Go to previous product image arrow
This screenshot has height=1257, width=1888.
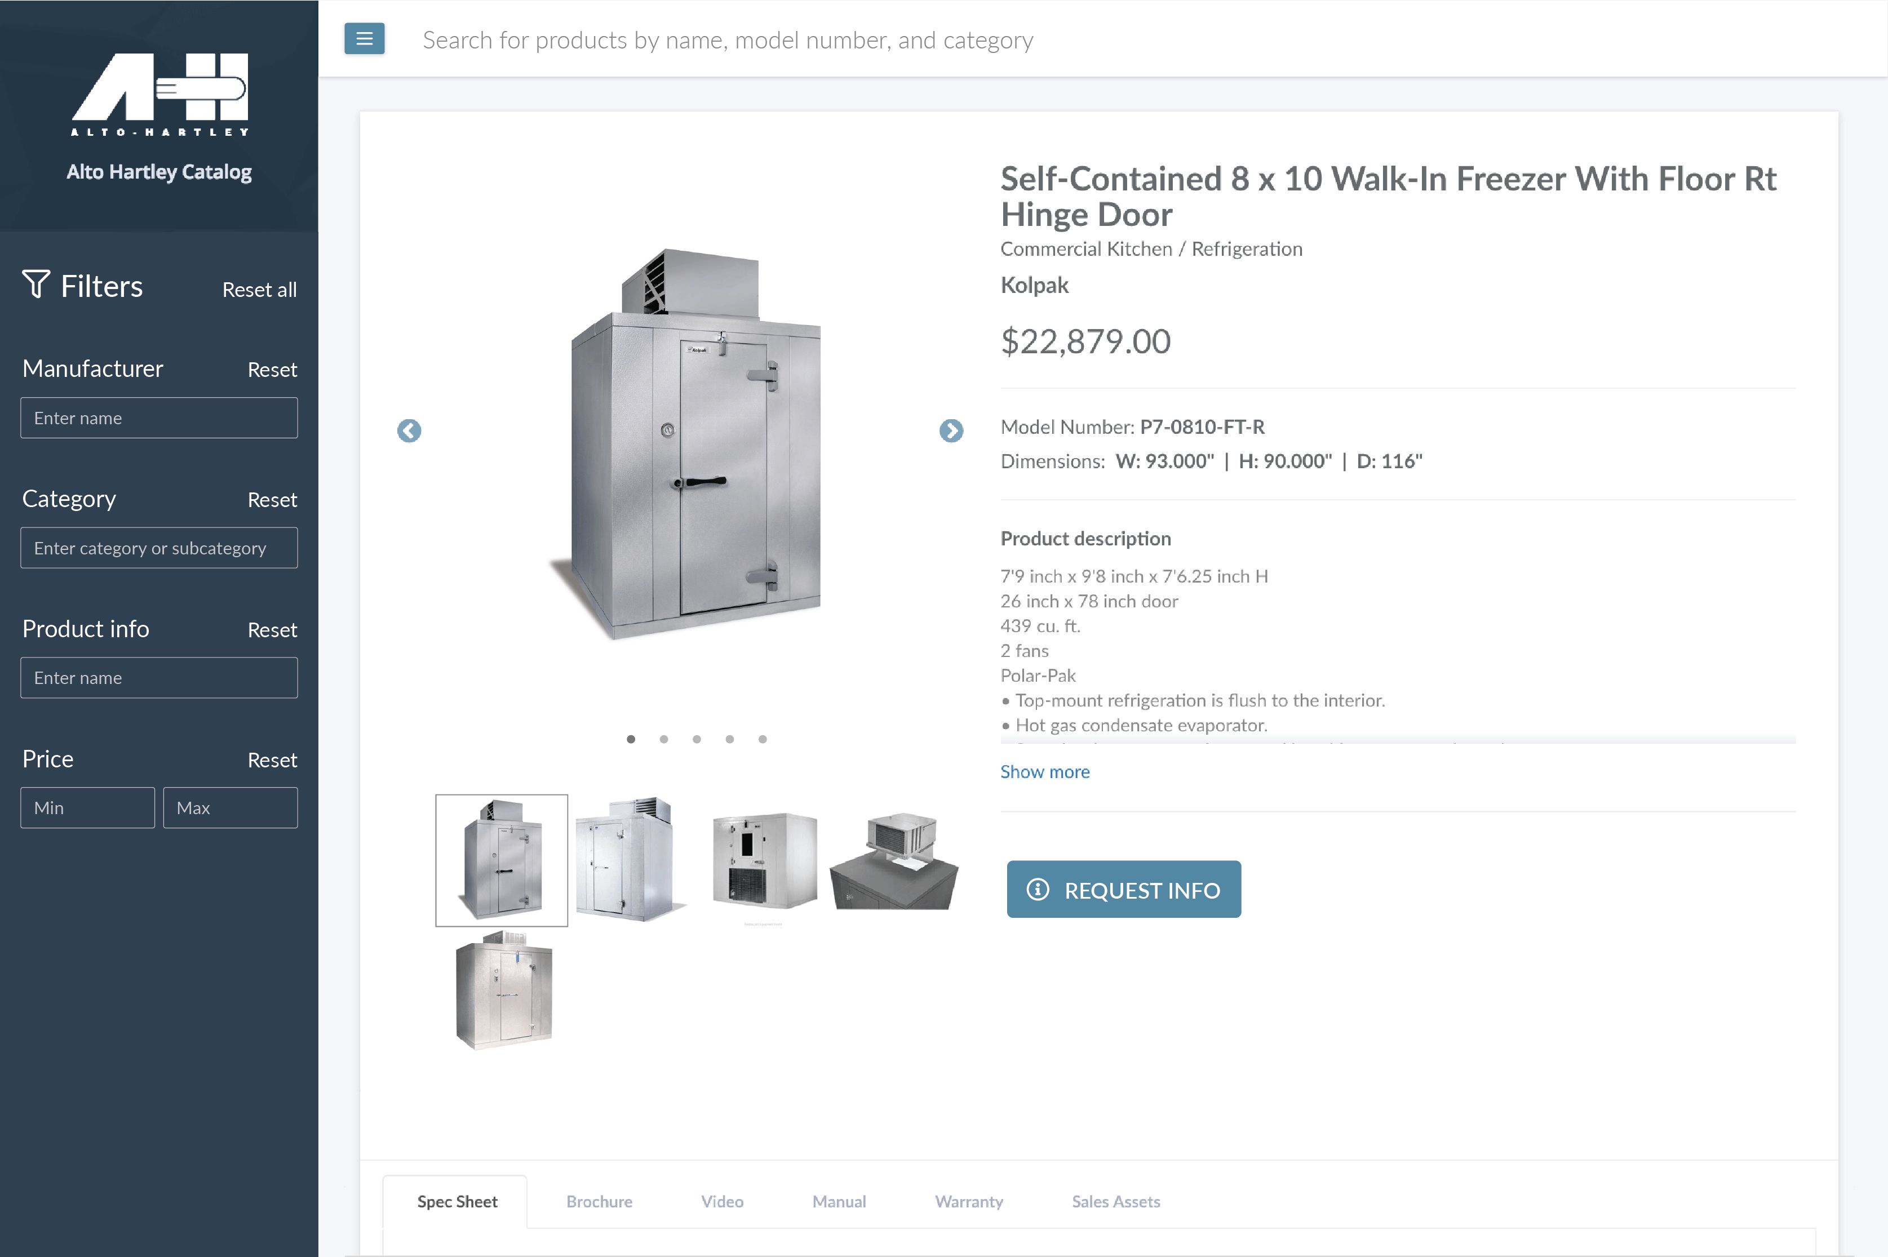[409, 430]
